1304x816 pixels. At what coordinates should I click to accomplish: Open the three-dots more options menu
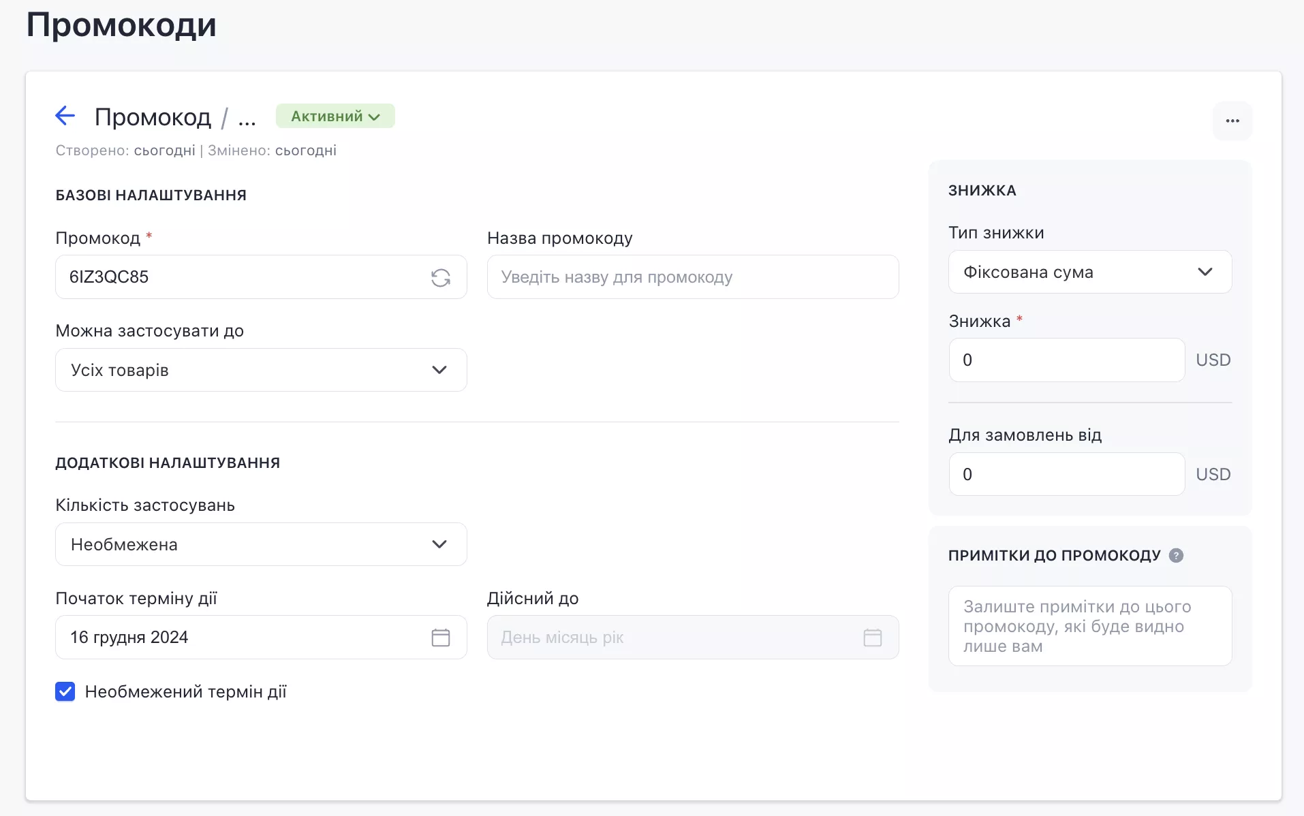point(1232,121)
